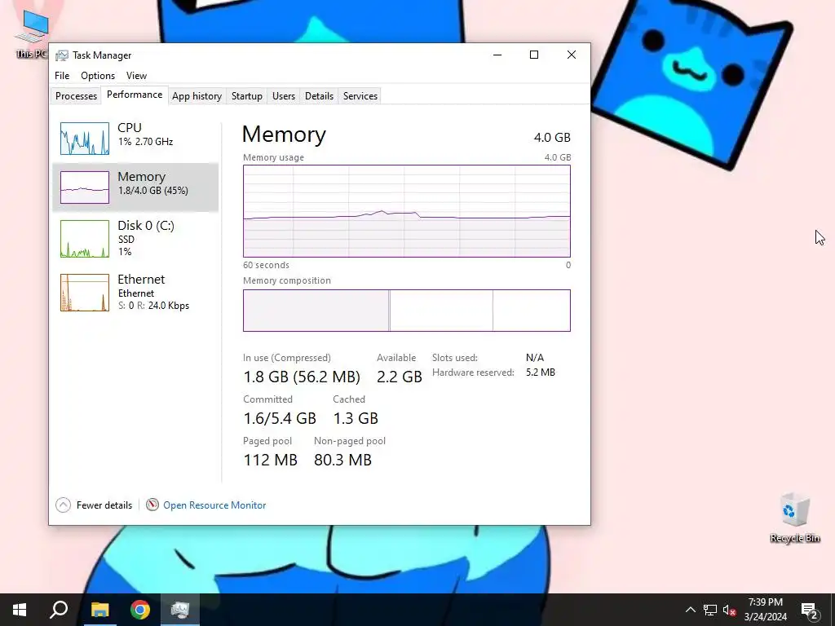835x626 pixels.
Task: Switch to the Users tab
Action: coord(283,96)
